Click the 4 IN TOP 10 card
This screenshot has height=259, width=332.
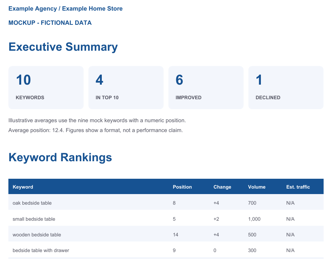[x=126, y=88]
